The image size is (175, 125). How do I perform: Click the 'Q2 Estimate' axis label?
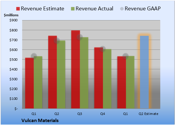tap(149, 114)
